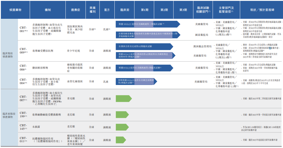Click the green preclinical arrow for CBT-145
This screenshot has width=283, height=148.
[122, 127]
